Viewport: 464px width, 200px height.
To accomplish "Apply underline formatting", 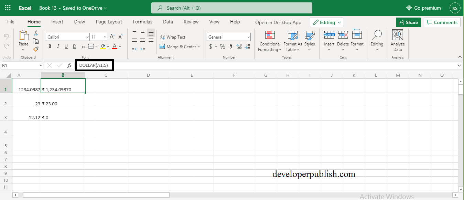I will coord(66,46).
